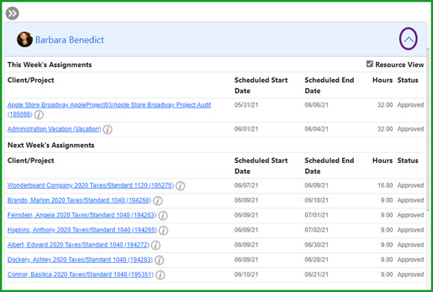Show info for Hopkins, Anthony project
Screen dimensions: 433x292
[163, 231]
